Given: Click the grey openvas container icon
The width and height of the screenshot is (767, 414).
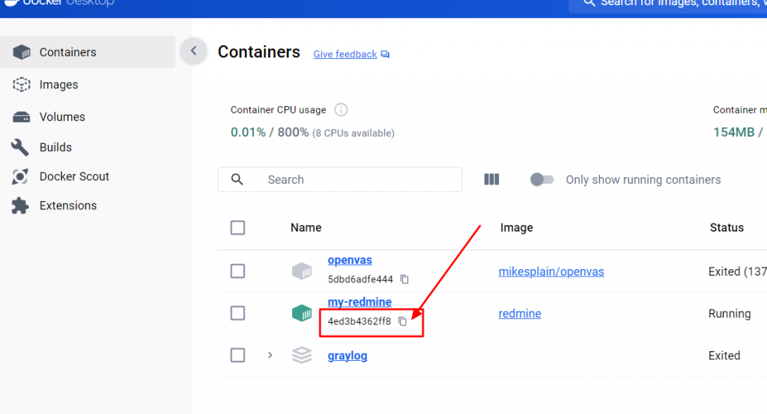Looking at the screenshot, I should [x=302, y=271].
